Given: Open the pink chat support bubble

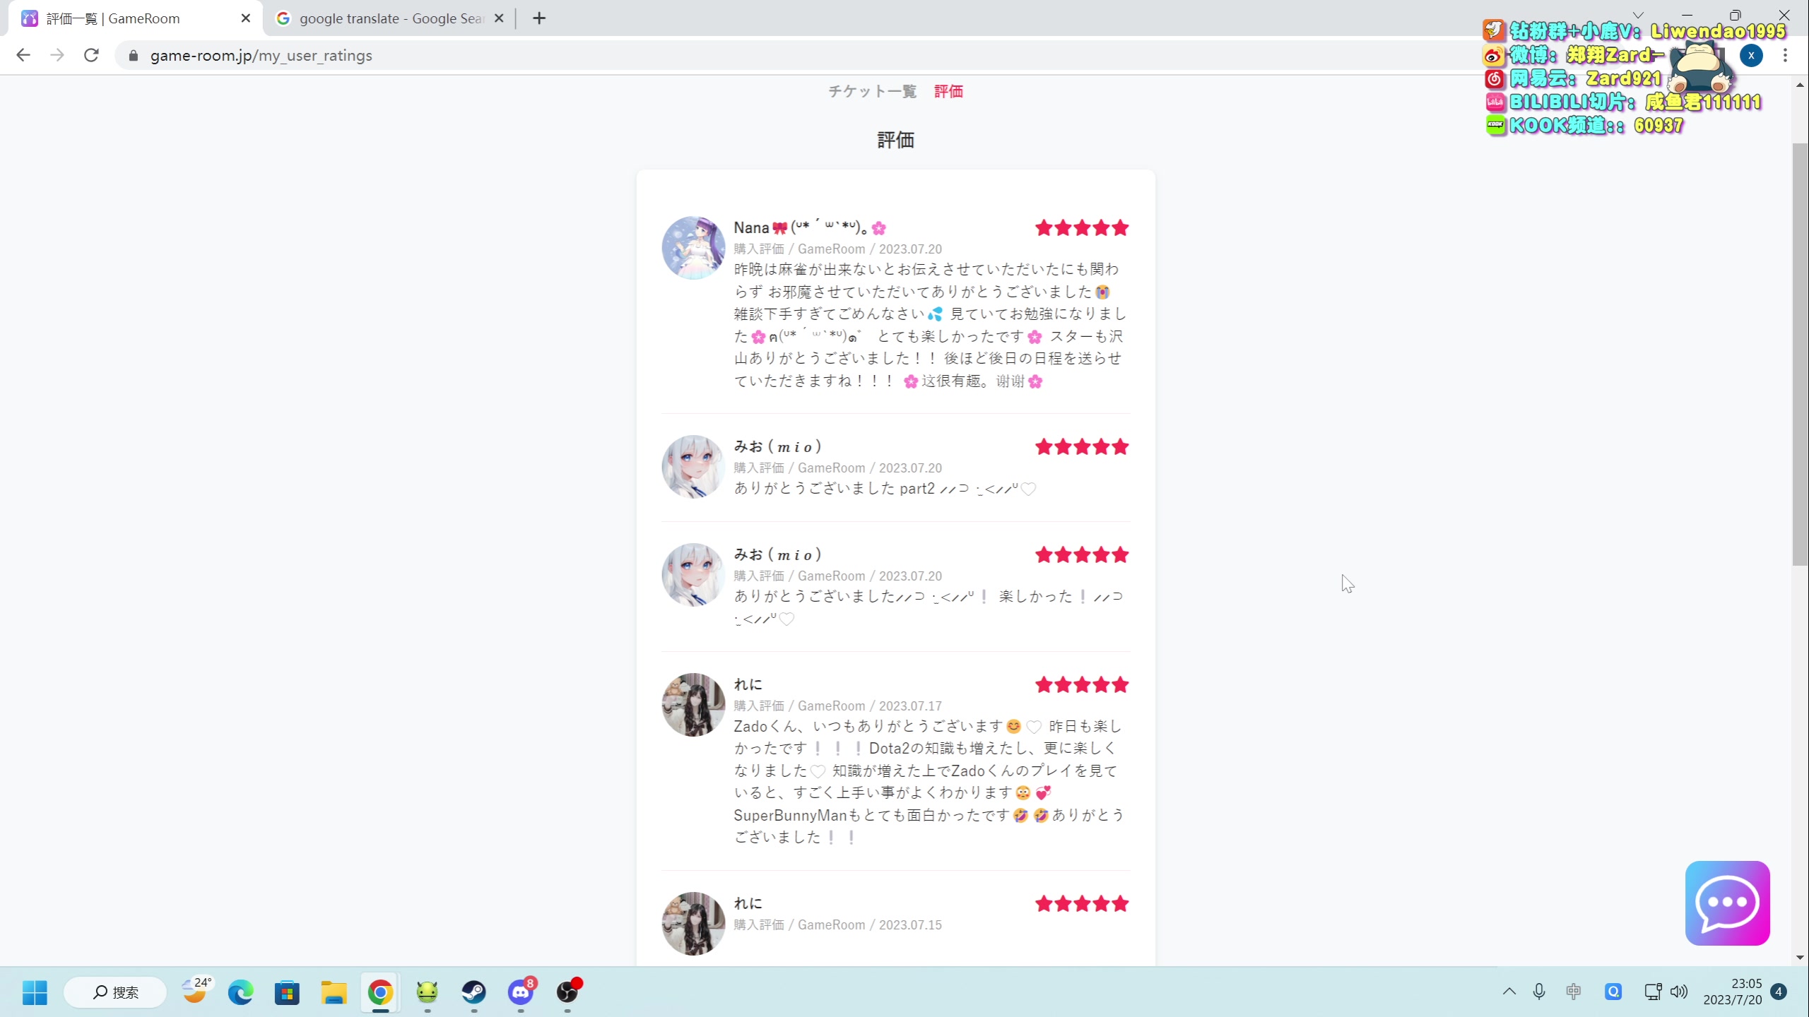Looking at the screenshot, I should (1726, 902).
